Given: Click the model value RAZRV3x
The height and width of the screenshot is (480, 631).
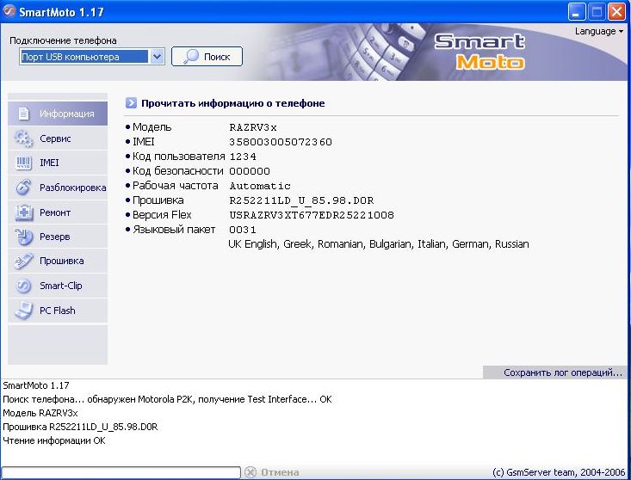Looking at the screenshot, I should (x=253, y=127).
